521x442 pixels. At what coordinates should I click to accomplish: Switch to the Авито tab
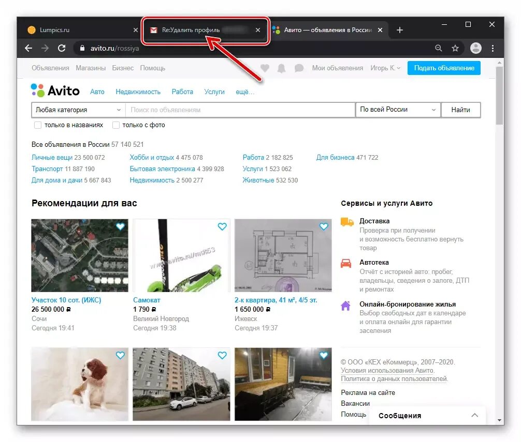328,30
